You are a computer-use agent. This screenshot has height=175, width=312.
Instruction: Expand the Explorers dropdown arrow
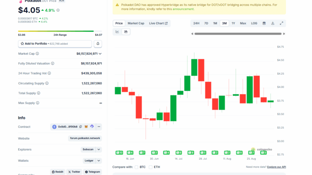99,149
